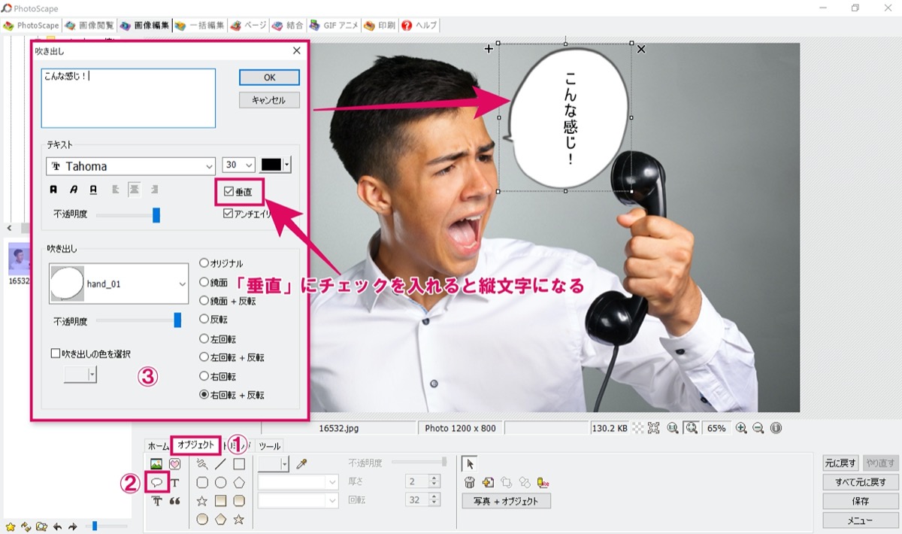This screenshot has width=902, height=534.
Task: Apply bold text style in balloon dialog
Action: click(53, 190)
